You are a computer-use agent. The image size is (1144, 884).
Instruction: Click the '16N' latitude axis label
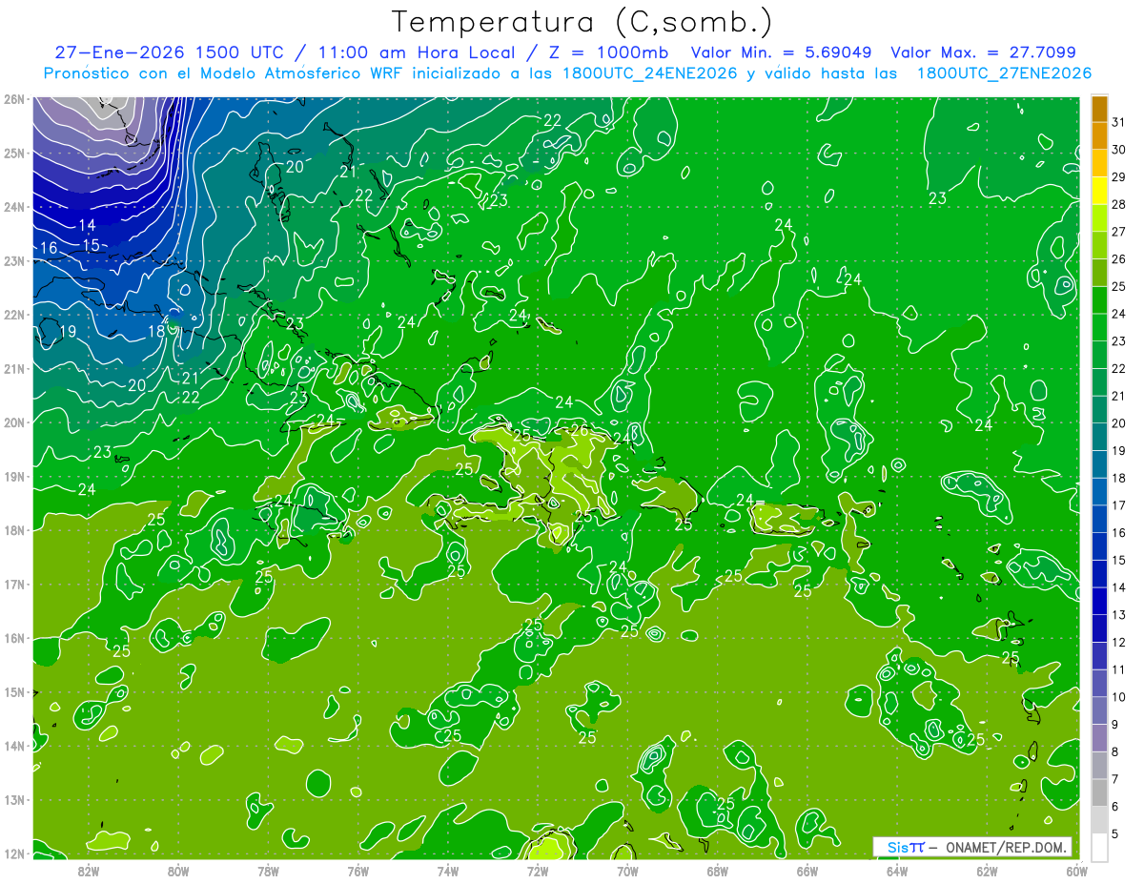(13, 638)
